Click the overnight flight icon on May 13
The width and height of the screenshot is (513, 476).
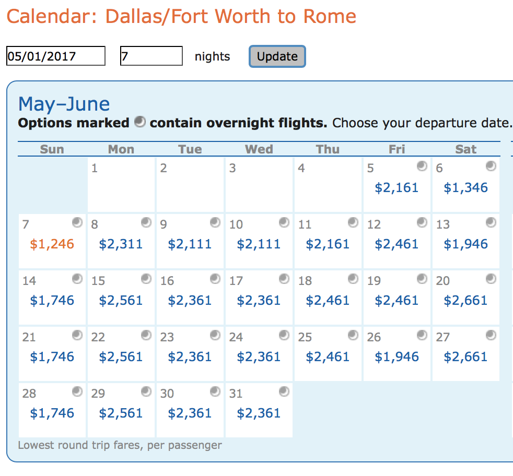point(491,222)
